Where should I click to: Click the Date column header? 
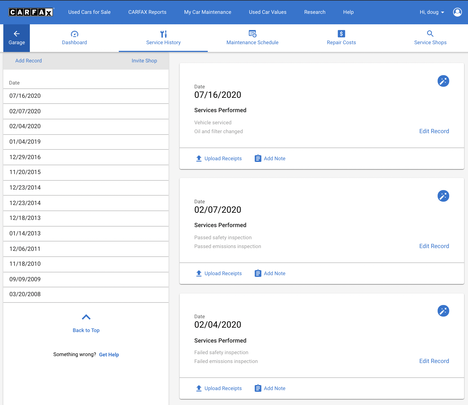pos(14,83)
